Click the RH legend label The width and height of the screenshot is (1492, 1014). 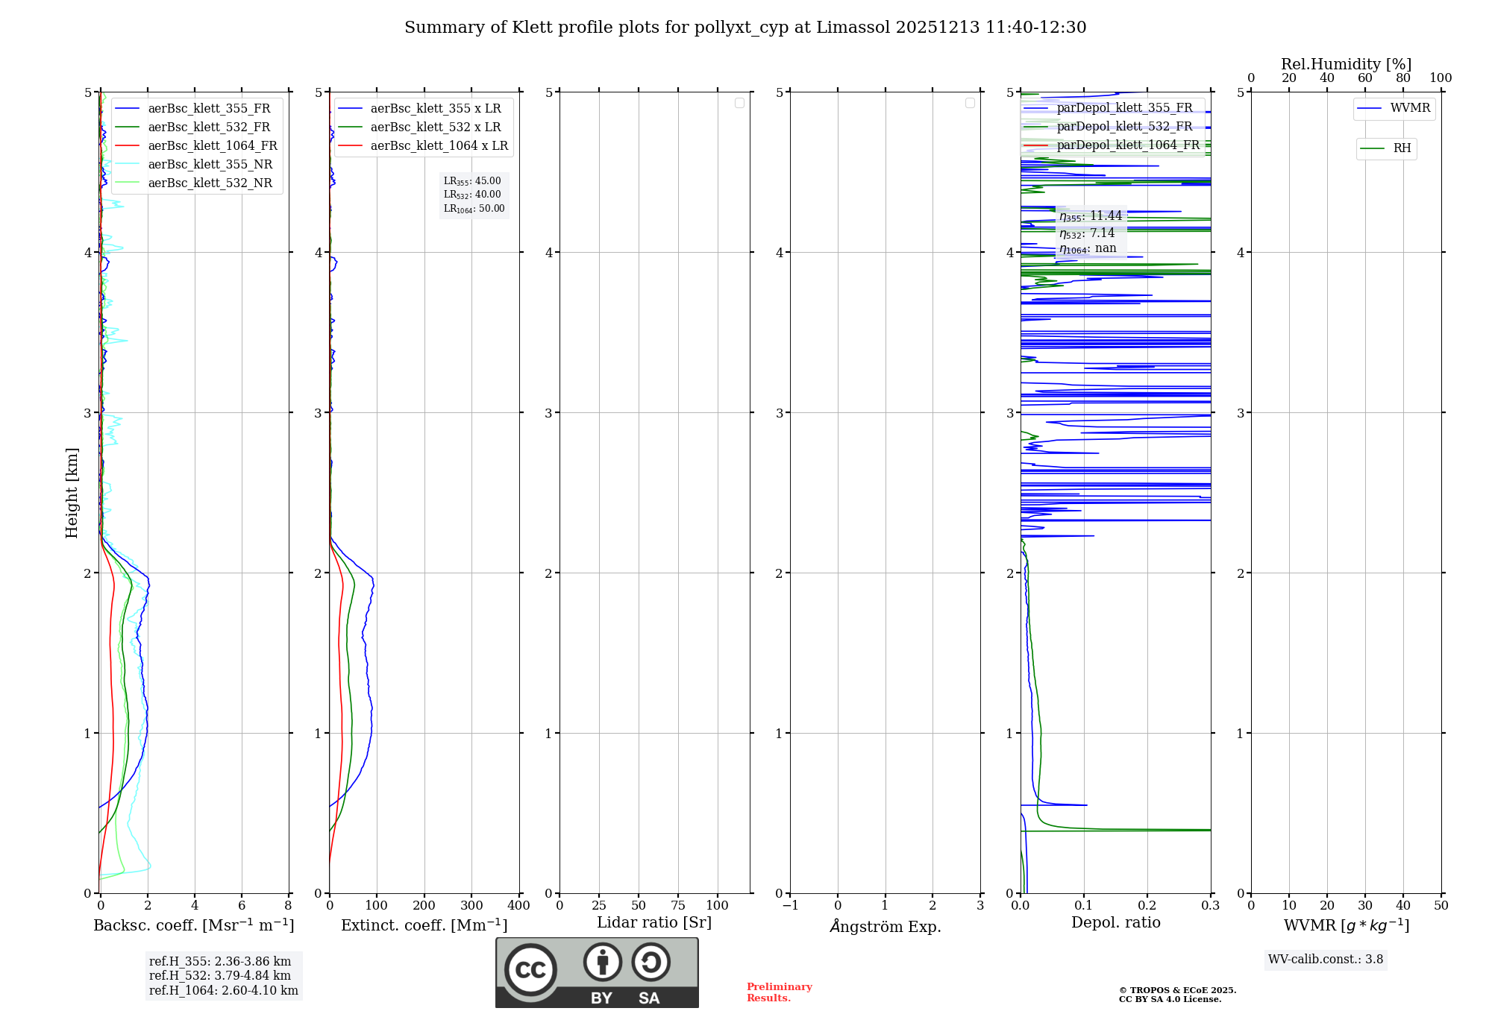1402,148
